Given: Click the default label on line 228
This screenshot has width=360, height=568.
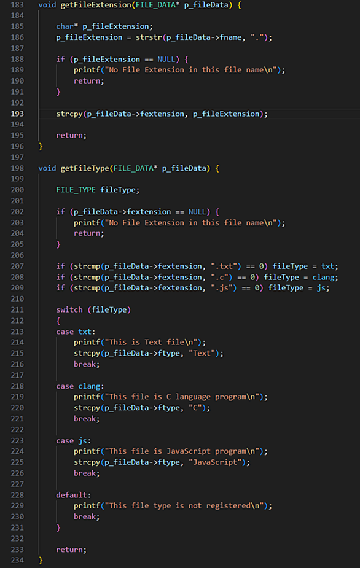Looking at the screenshot, I should click(73, 495).
